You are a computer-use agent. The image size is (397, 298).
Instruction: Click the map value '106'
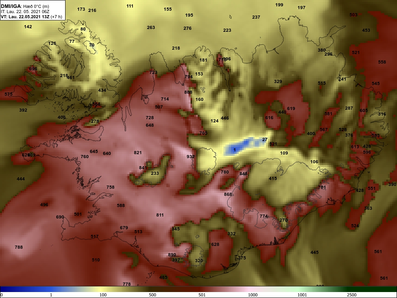click(x=314, y=162)
